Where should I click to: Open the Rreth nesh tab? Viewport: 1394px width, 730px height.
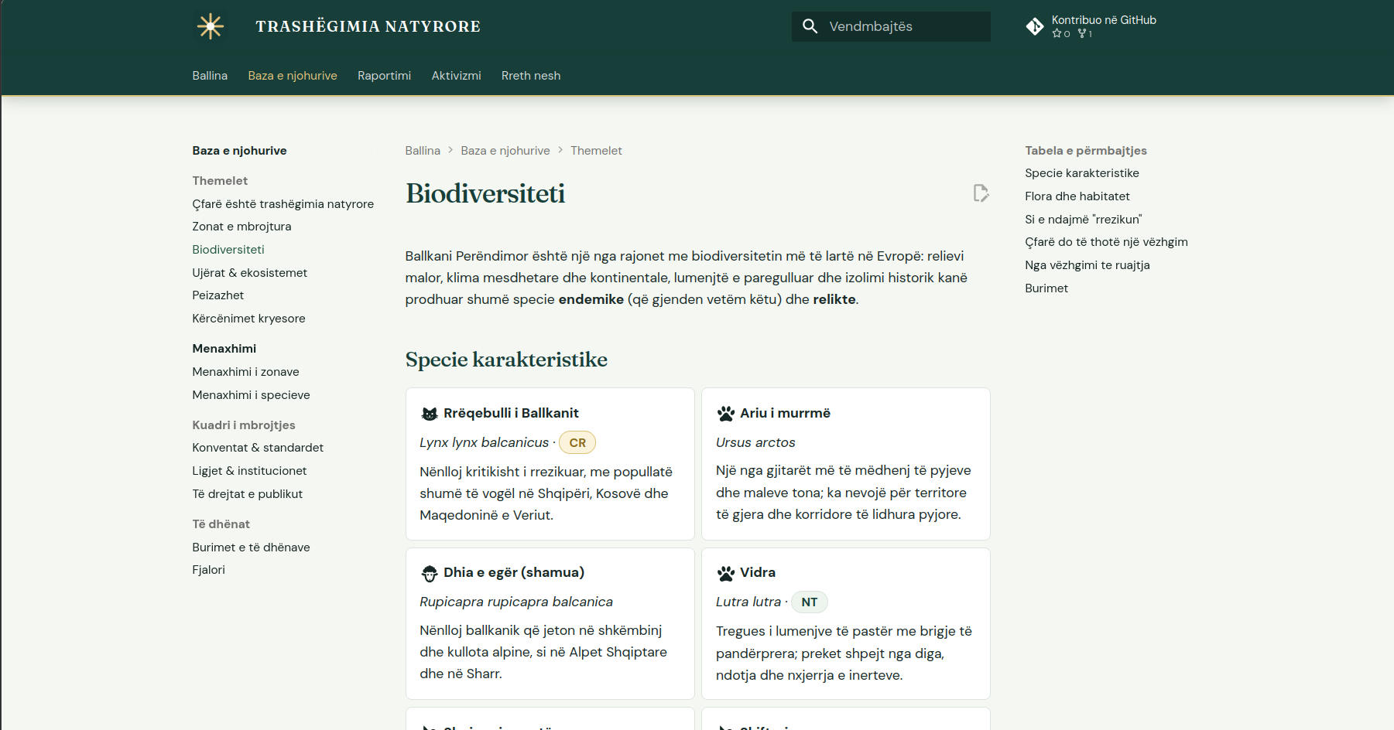[x=531, y=76]
